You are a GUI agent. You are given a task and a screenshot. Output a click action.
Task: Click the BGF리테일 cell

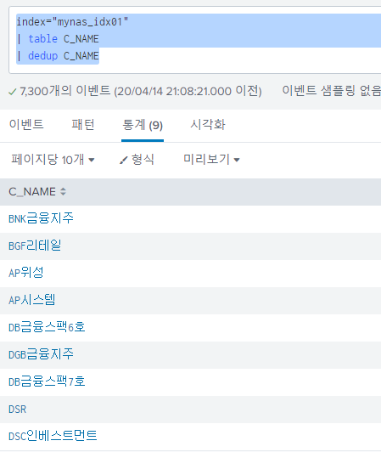[35, 246]
